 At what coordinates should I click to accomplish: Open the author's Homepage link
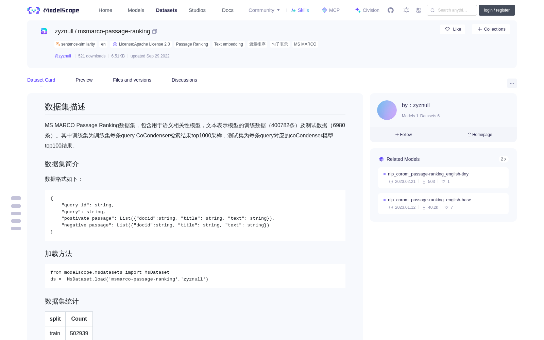coord(480,135)
